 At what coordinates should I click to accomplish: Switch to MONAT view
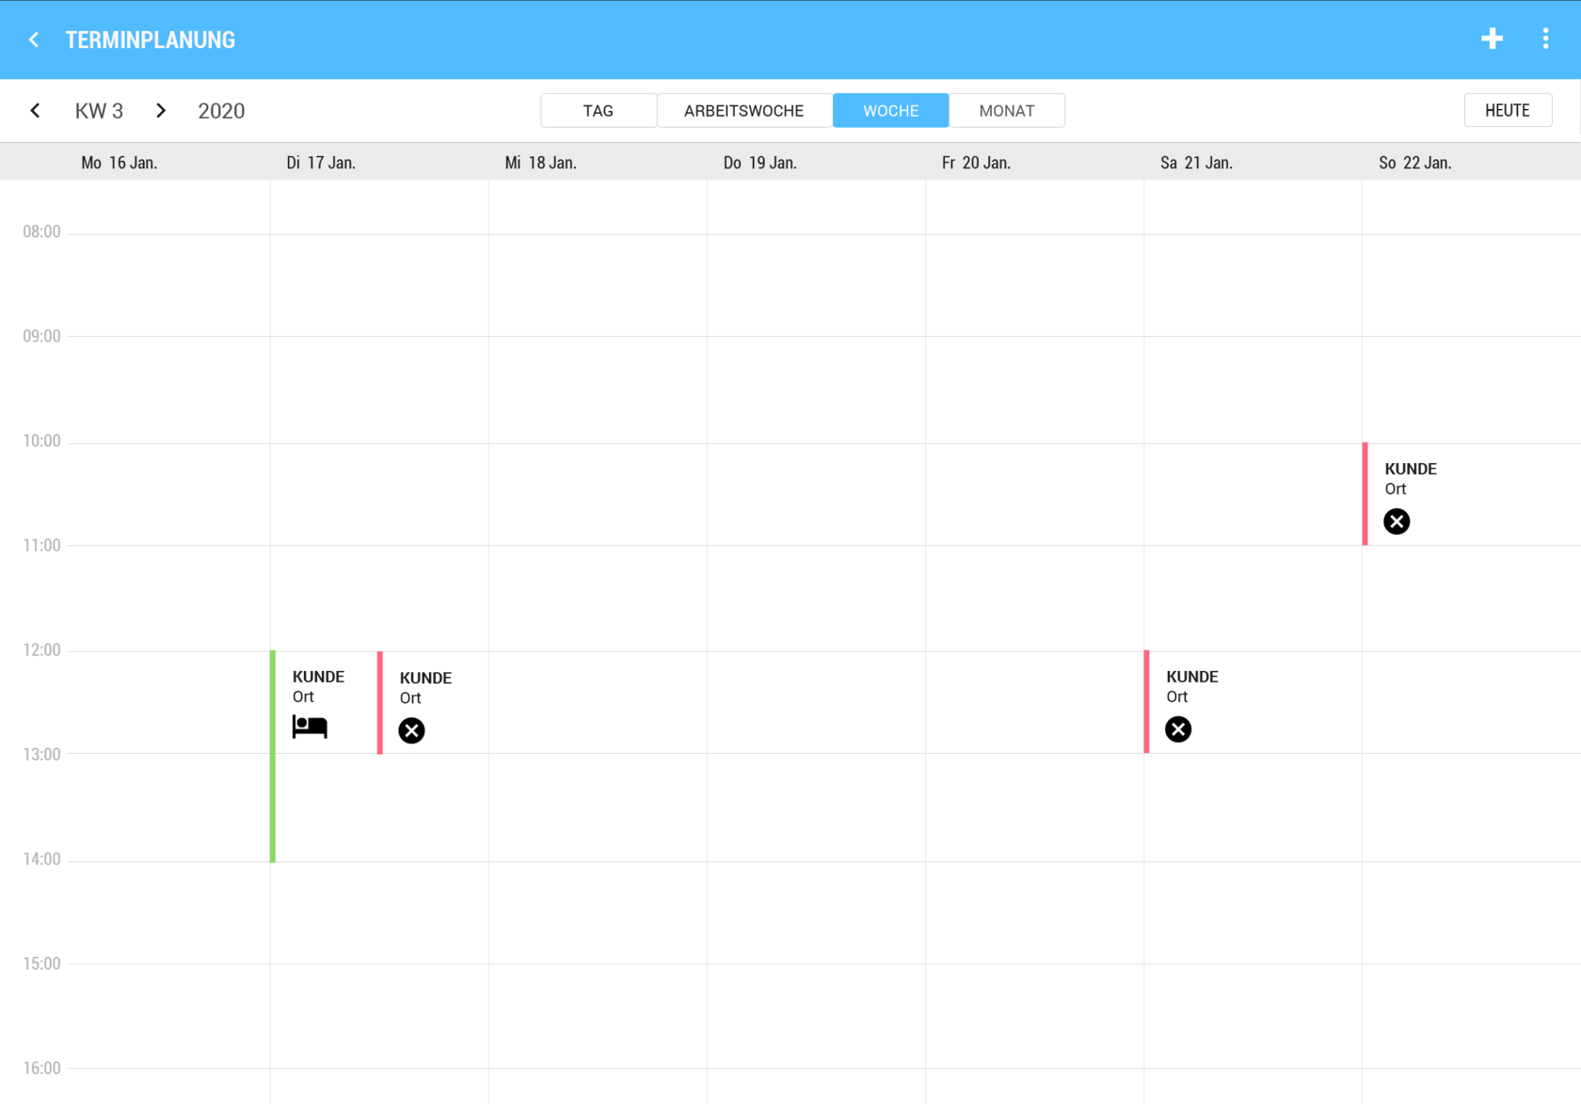pyautogui.click(x=1007, y=110)
